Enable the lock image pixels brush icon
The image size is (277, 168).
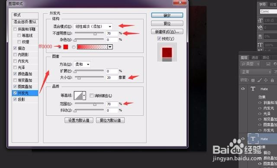259,80
